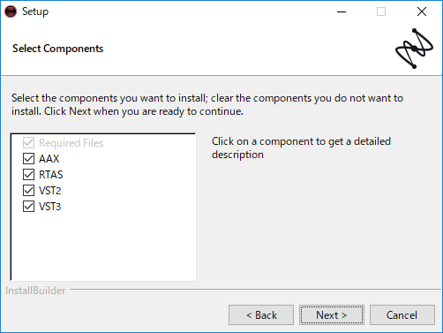Screen dimensions: 443x333
Task: Select the RTAS item for description
Action: click(51, 175)
